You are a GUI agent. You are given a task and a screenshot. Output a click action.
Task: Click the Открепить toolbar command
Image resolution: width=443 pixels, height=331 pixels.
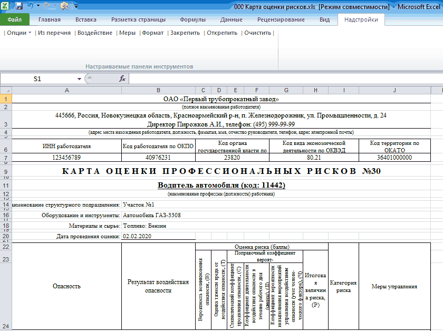(x=222, y=33)
